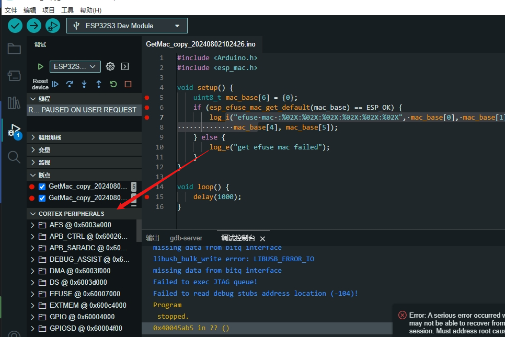Click the Continue debug control
The height and width of the screenshot is (337, 505).
coord(55,84)
